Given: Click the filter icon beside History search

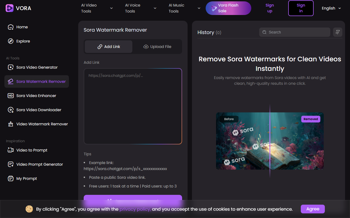Looking at the screenshot, I should point(338,32).
